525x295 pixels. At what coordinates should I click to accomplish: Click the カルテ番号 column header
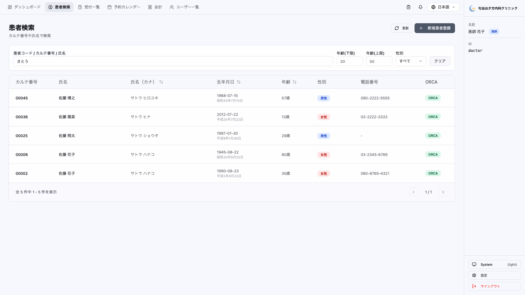tap(27, 82)
